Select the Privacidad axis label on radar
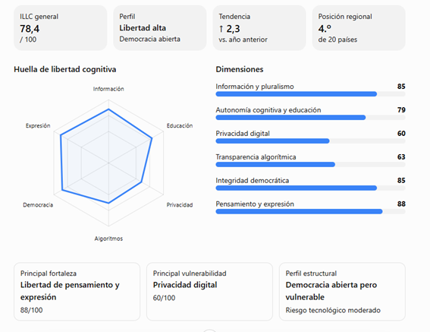The image size is (430, 332). (x=180, y=205)
